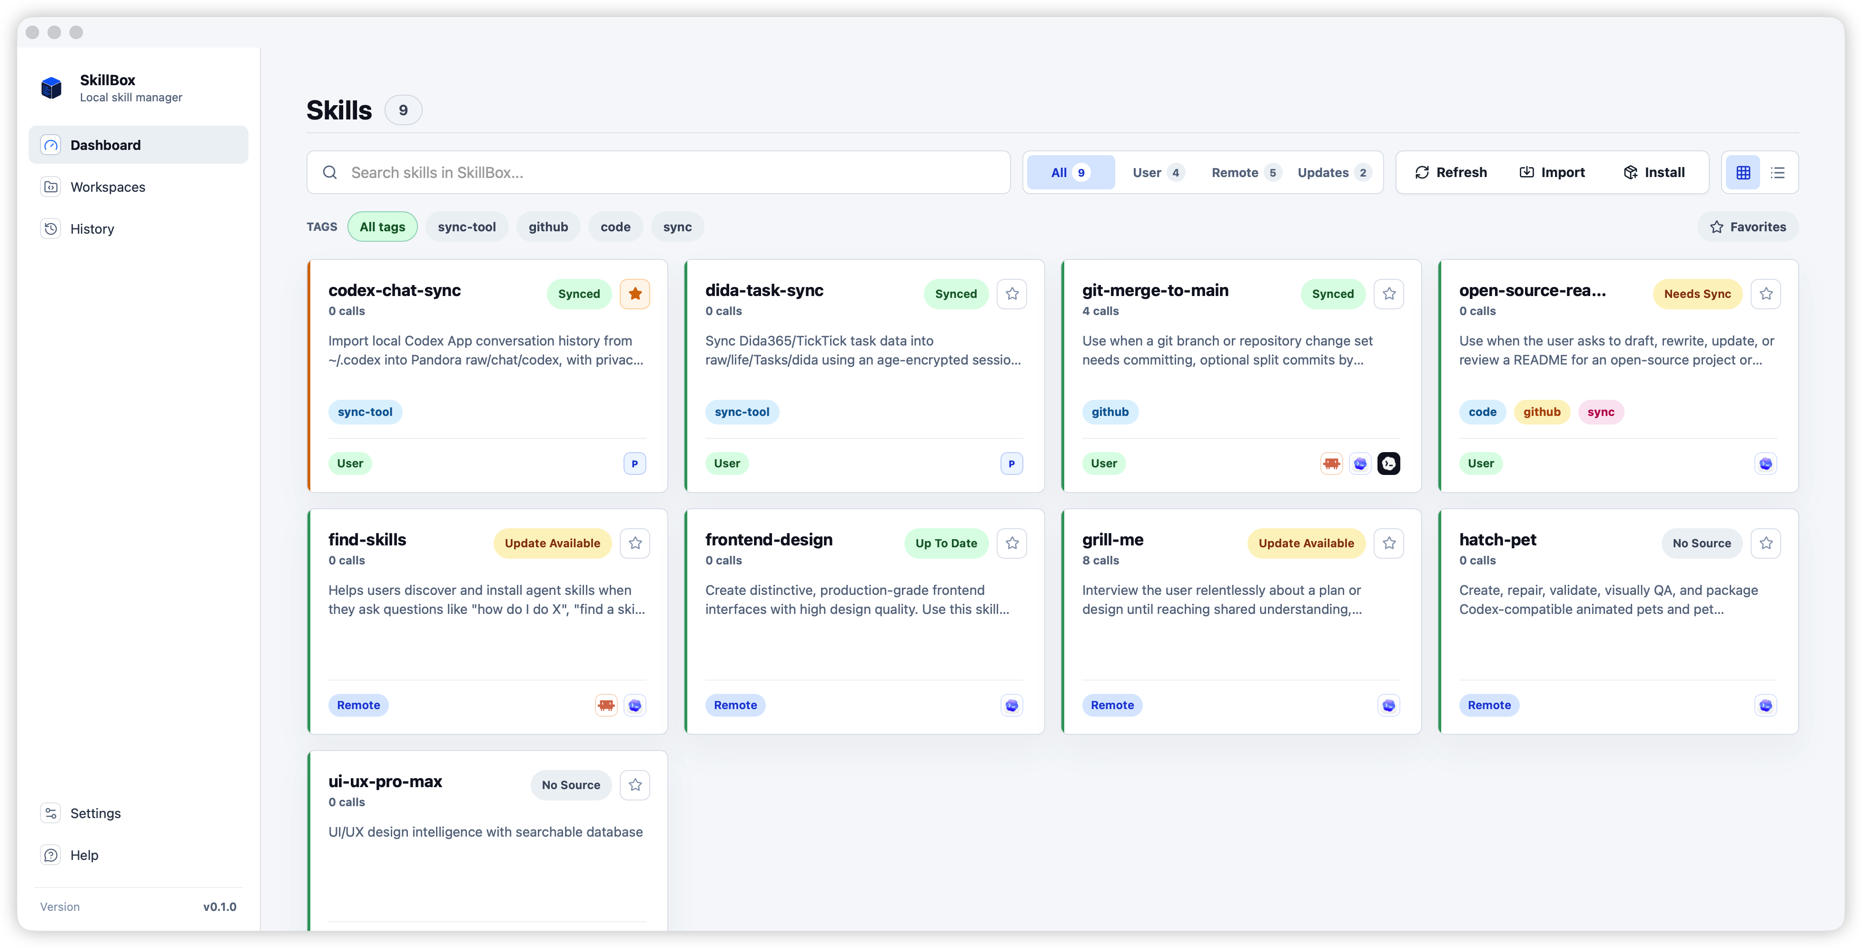Click the SkillBox cube logo
Viewport: 1862px width, 948px height.
(x=51, y=88)
